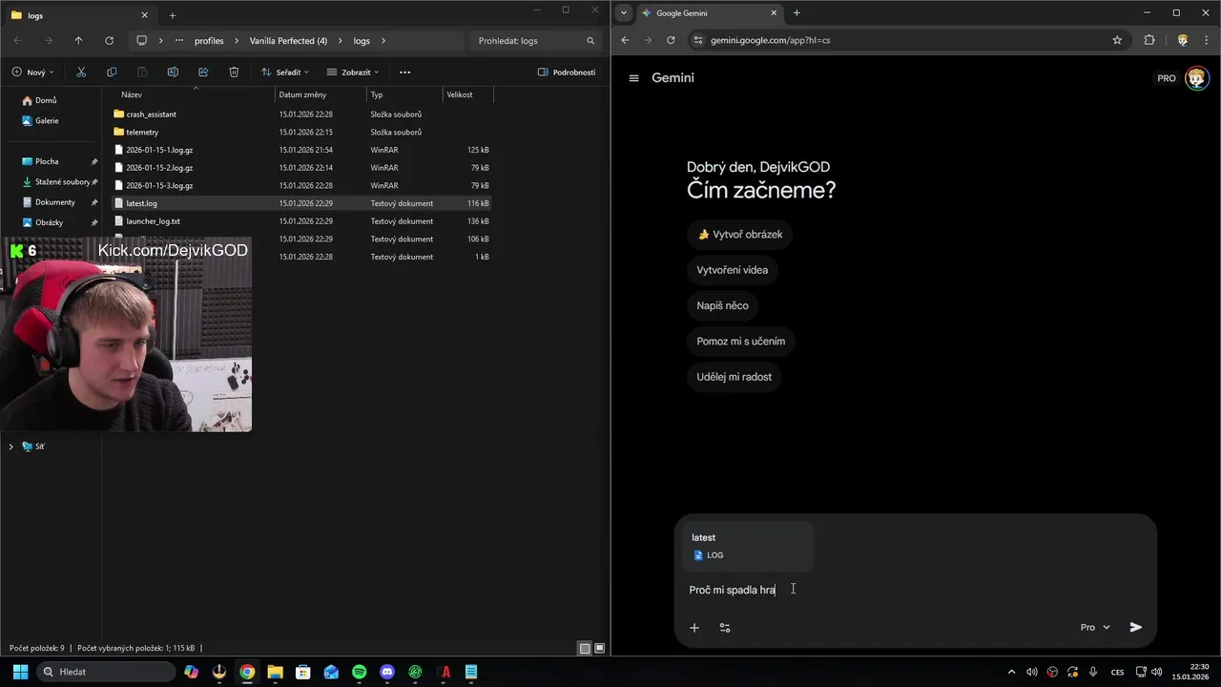1221x687 pixels.
Task: Click the 'Pomoz mi s učením' suggestion chip
Action: (741, 341)
